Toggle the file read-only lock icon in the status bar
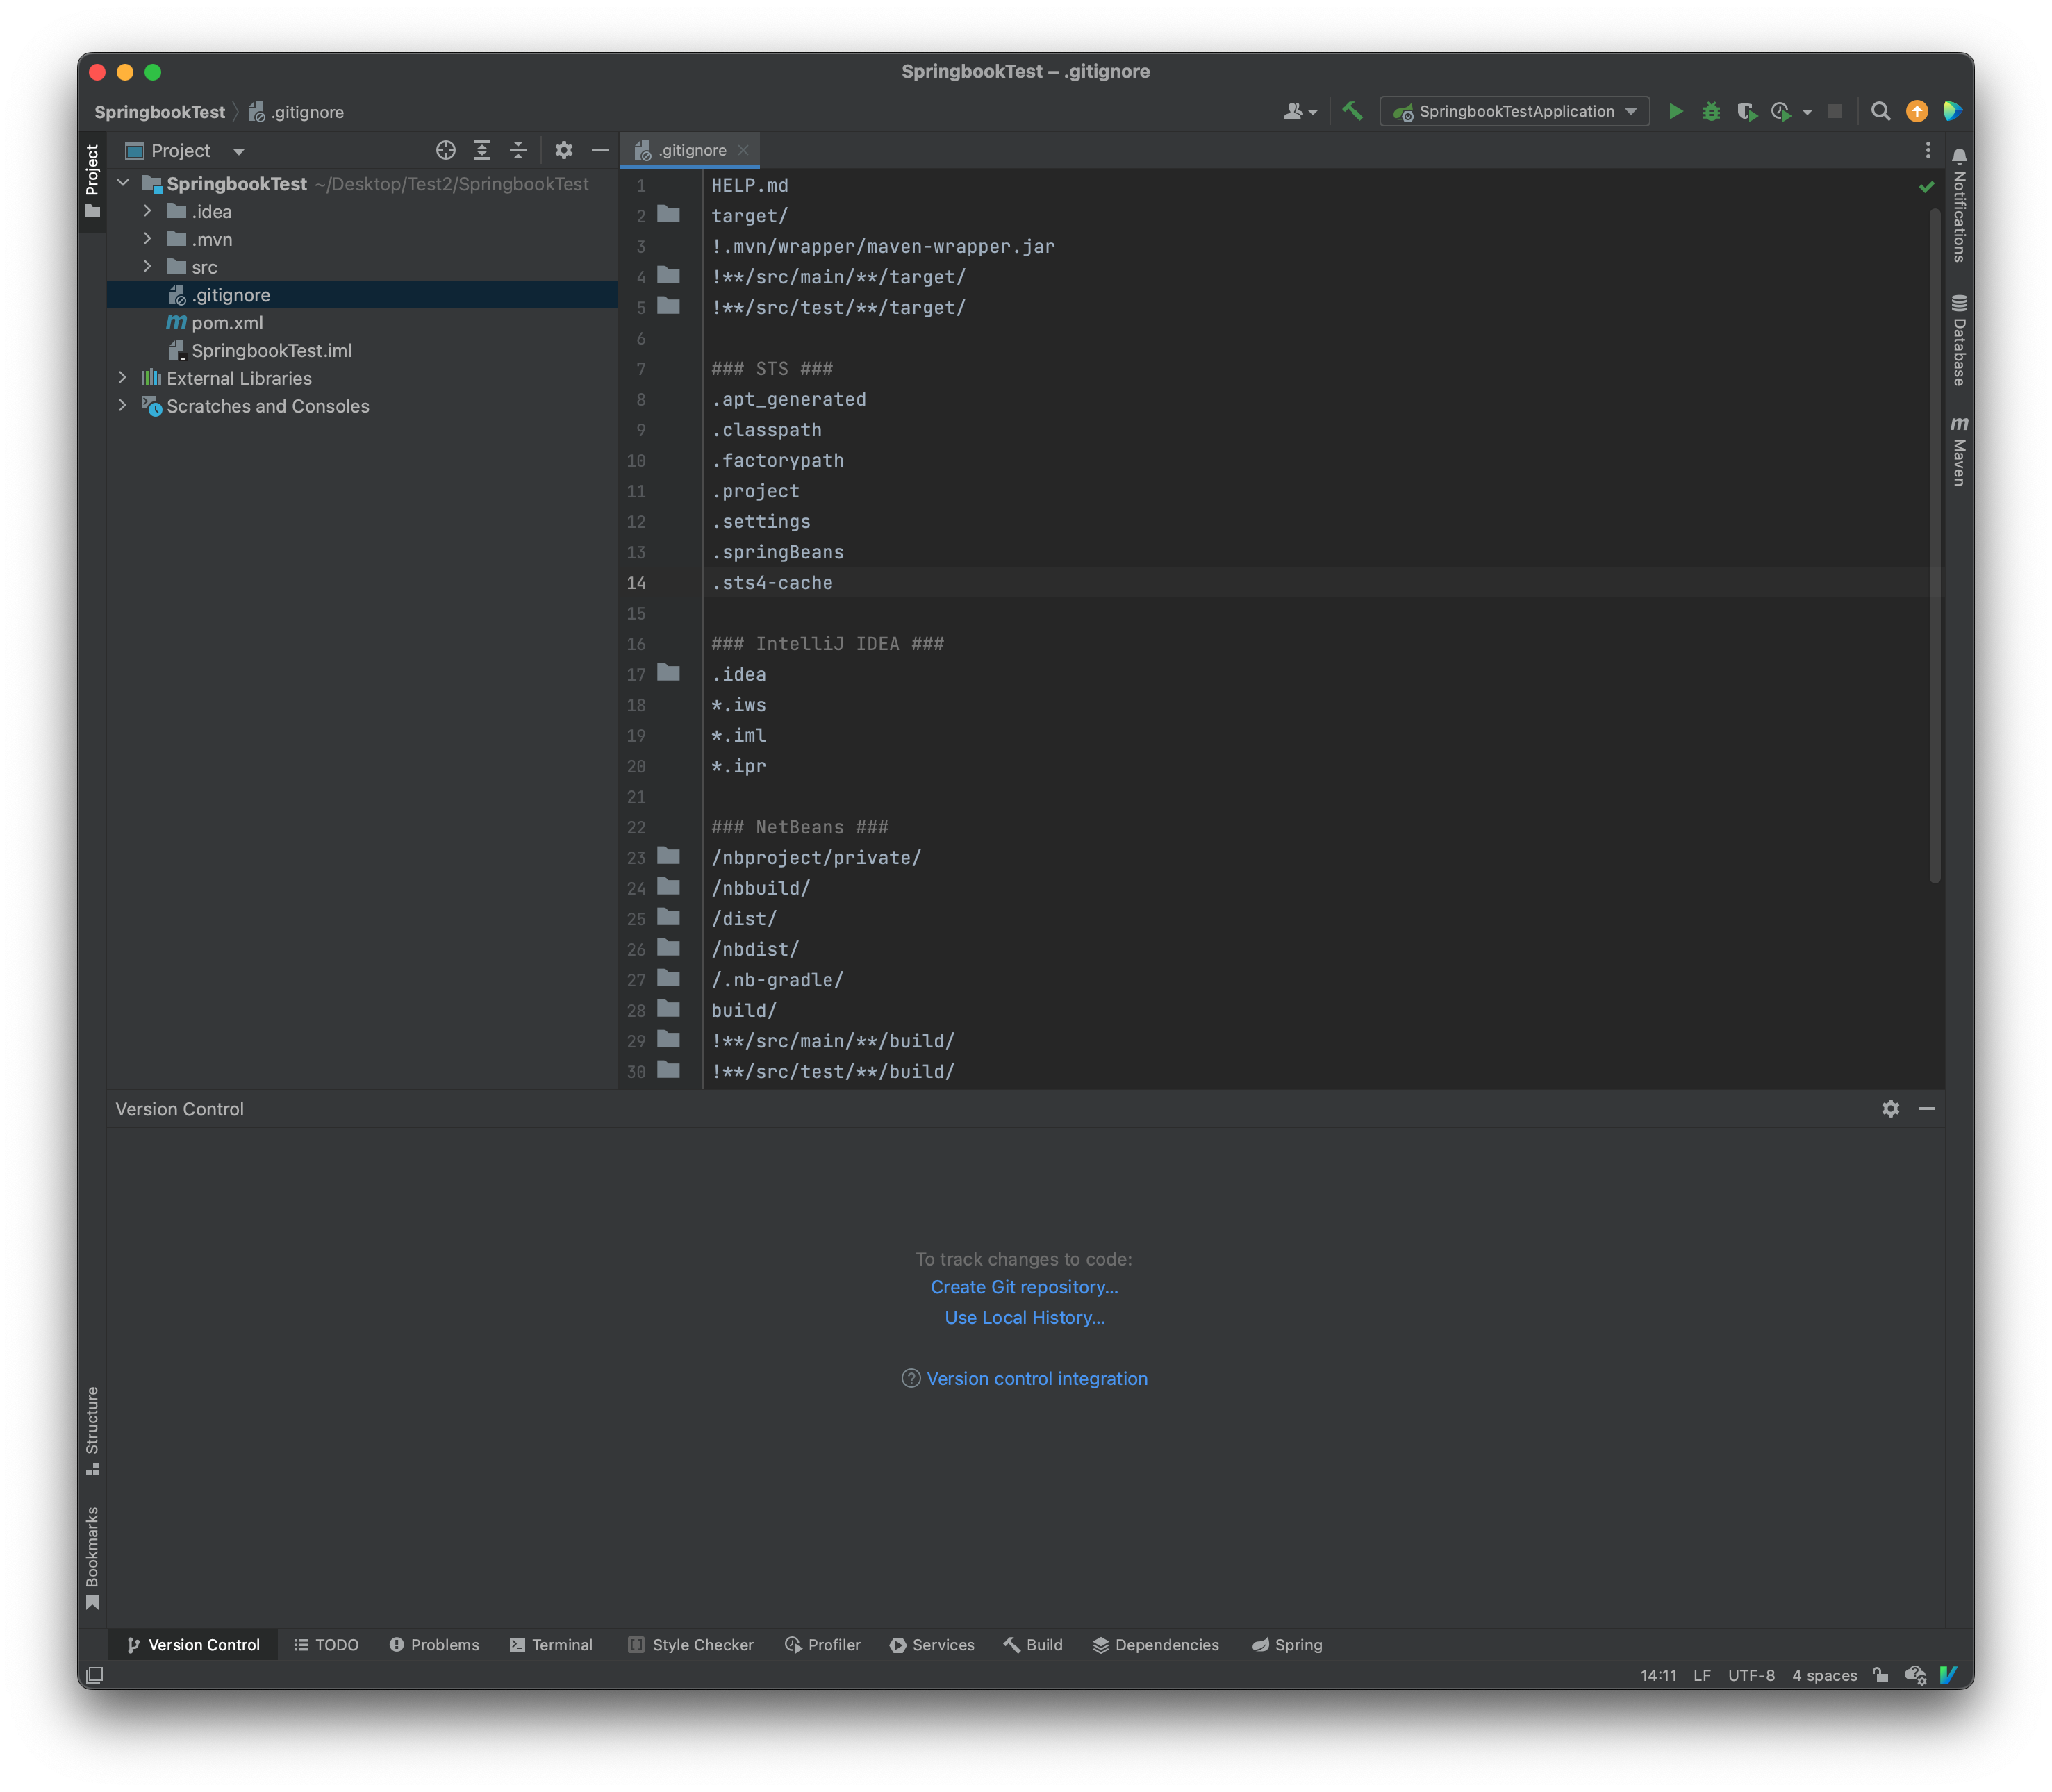 click(x=1880, y=1675)
